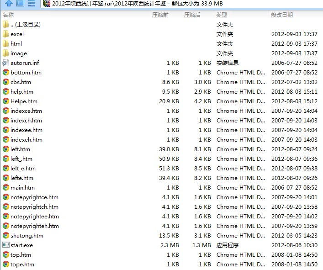Click the date 2008-01-08 14:50 in the top.htm row
323x270 pixels.
294,254
